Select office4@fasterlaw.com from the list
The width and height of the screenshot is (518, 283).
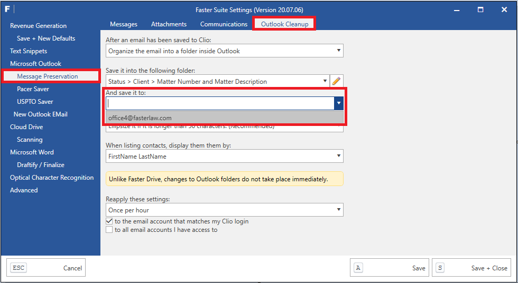click(224, 118)
